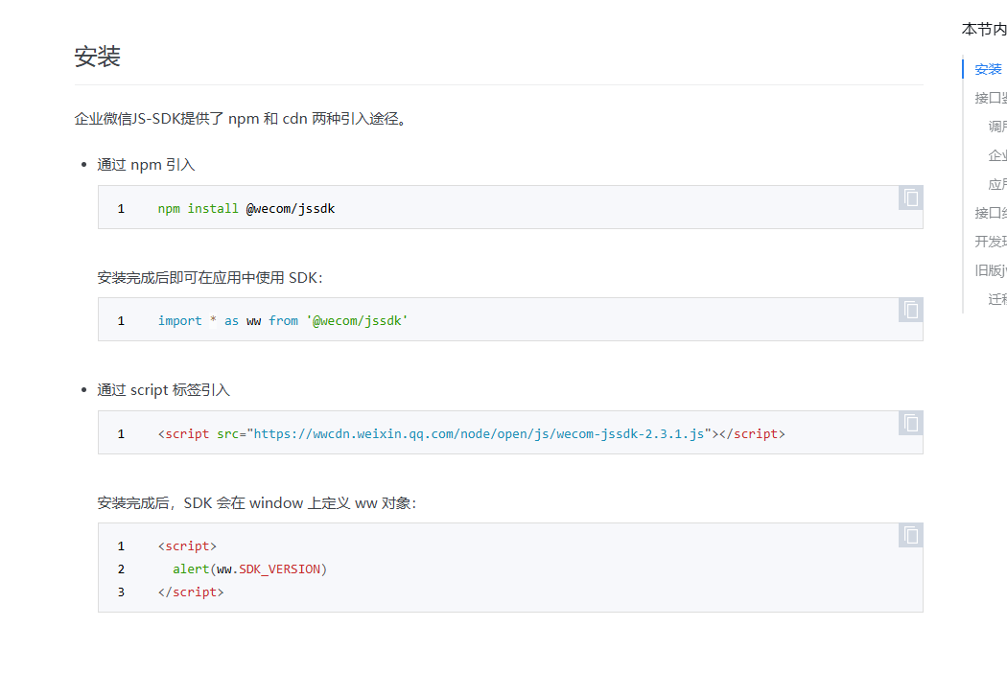Click the bullet text 通过 script 标签引入
Screen dimensions: 1007x673
point(163,390)
